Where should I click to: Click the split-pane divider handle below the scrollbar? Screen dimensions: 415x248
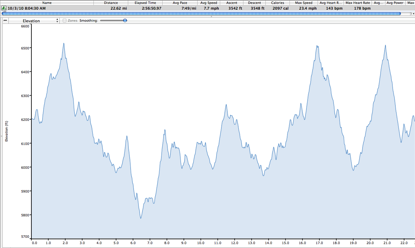[x=211, y=16]
